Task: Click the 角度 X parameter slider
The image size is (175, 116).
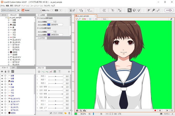Action: pyautogui.click(x=55, y=76)
